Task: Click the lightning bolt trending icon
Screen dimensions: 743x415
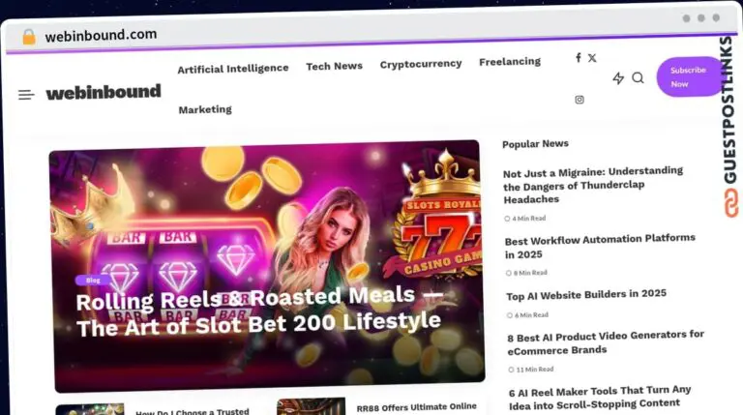Action: pos(618,78)
